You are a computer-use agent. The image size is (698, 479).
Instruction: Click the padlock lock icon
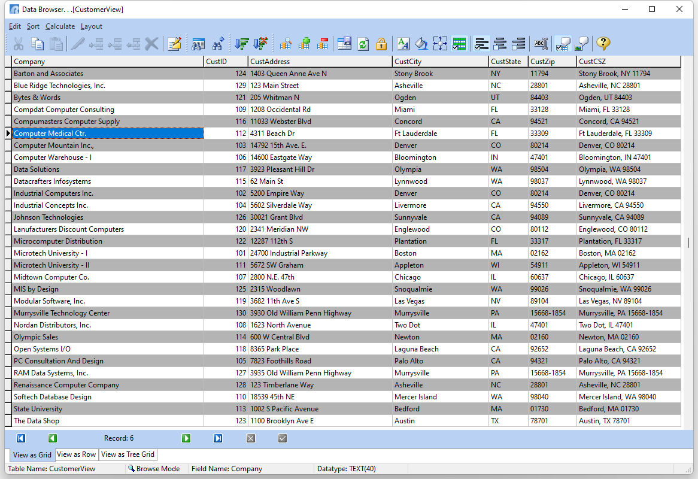click(x=381, y=44)
